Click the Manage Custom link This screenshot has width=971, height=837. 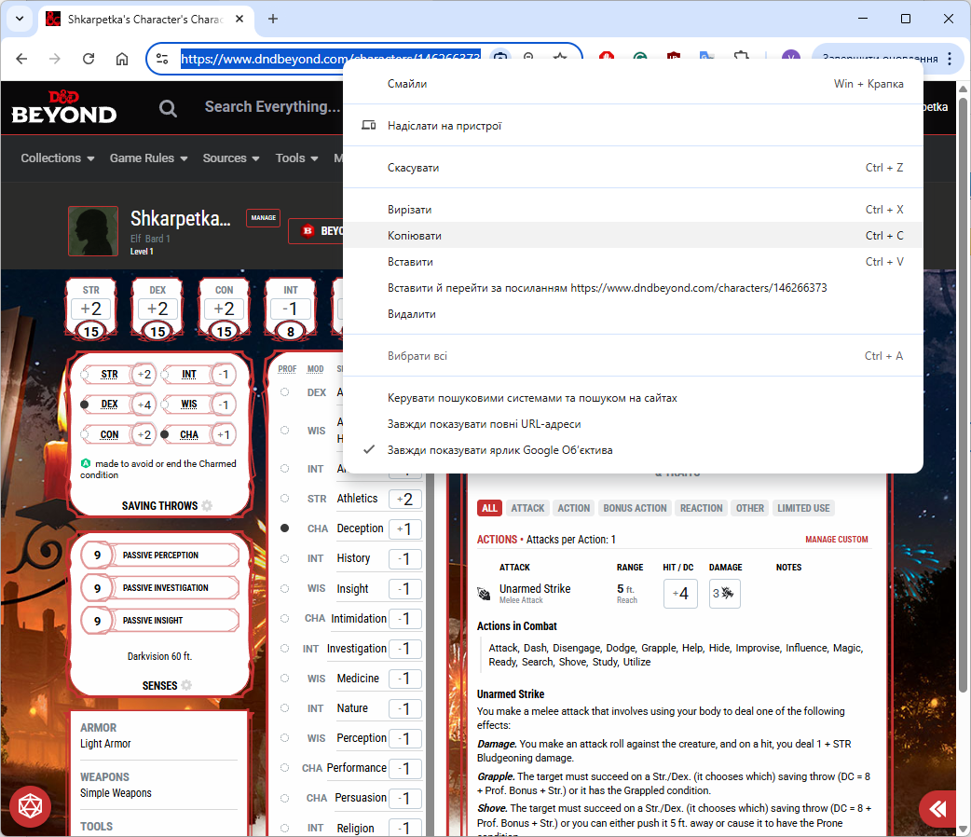click(x=836, y=540)
